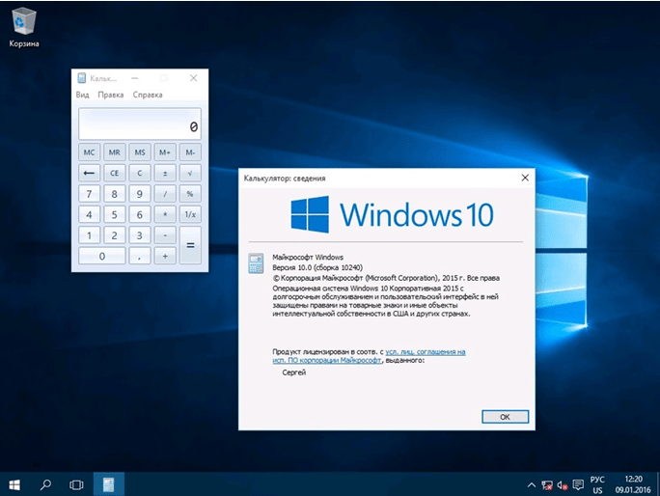Open the Правка menu in Calculator
660x496 pixels.
(x=111, y=95)
